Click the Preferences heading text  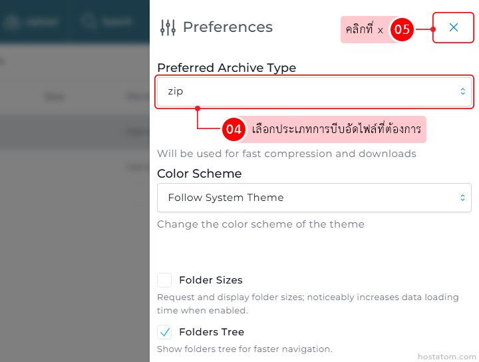228,27
